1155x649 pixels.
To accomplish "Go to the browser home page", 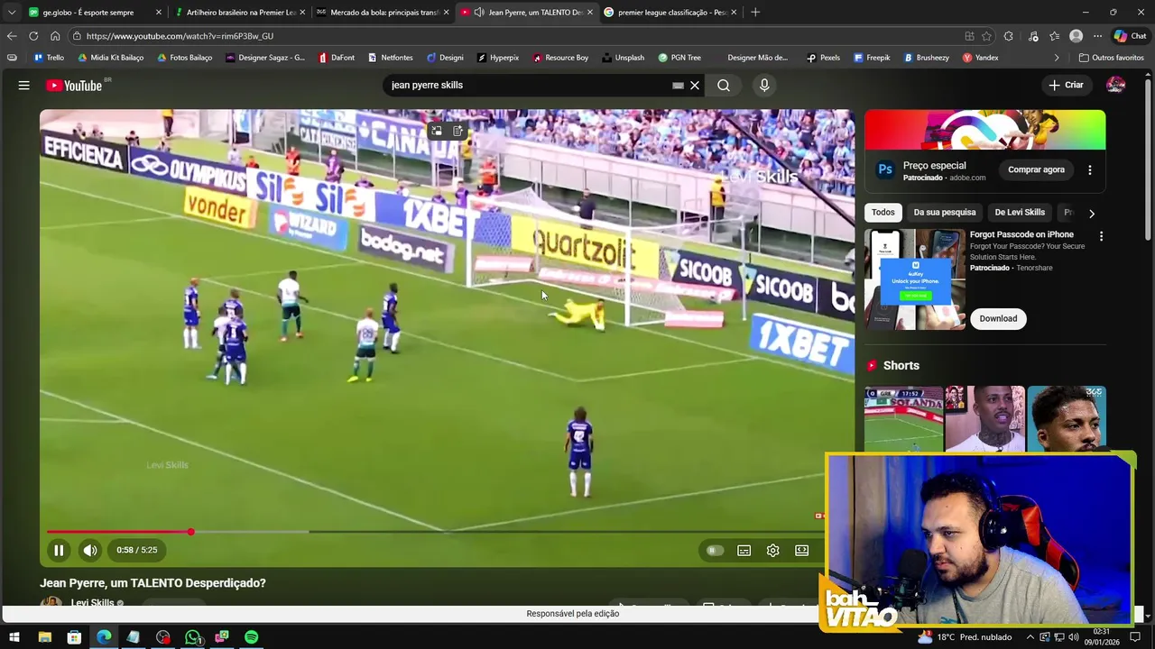I will [55, 36].
